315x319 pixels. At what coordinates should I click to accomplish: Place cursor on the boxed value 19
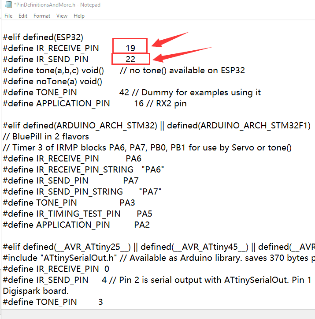(130, 48)
